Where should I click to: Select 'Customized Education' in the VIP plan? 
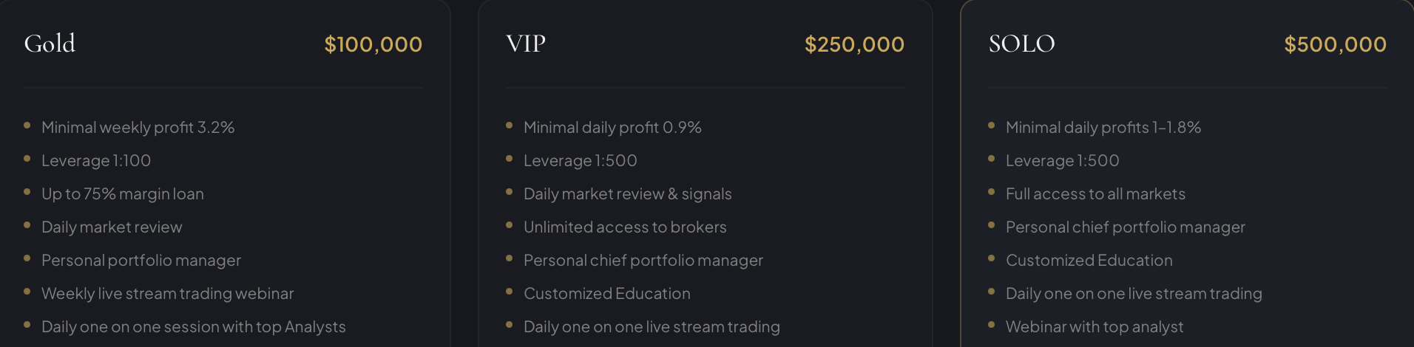[607, 294]
